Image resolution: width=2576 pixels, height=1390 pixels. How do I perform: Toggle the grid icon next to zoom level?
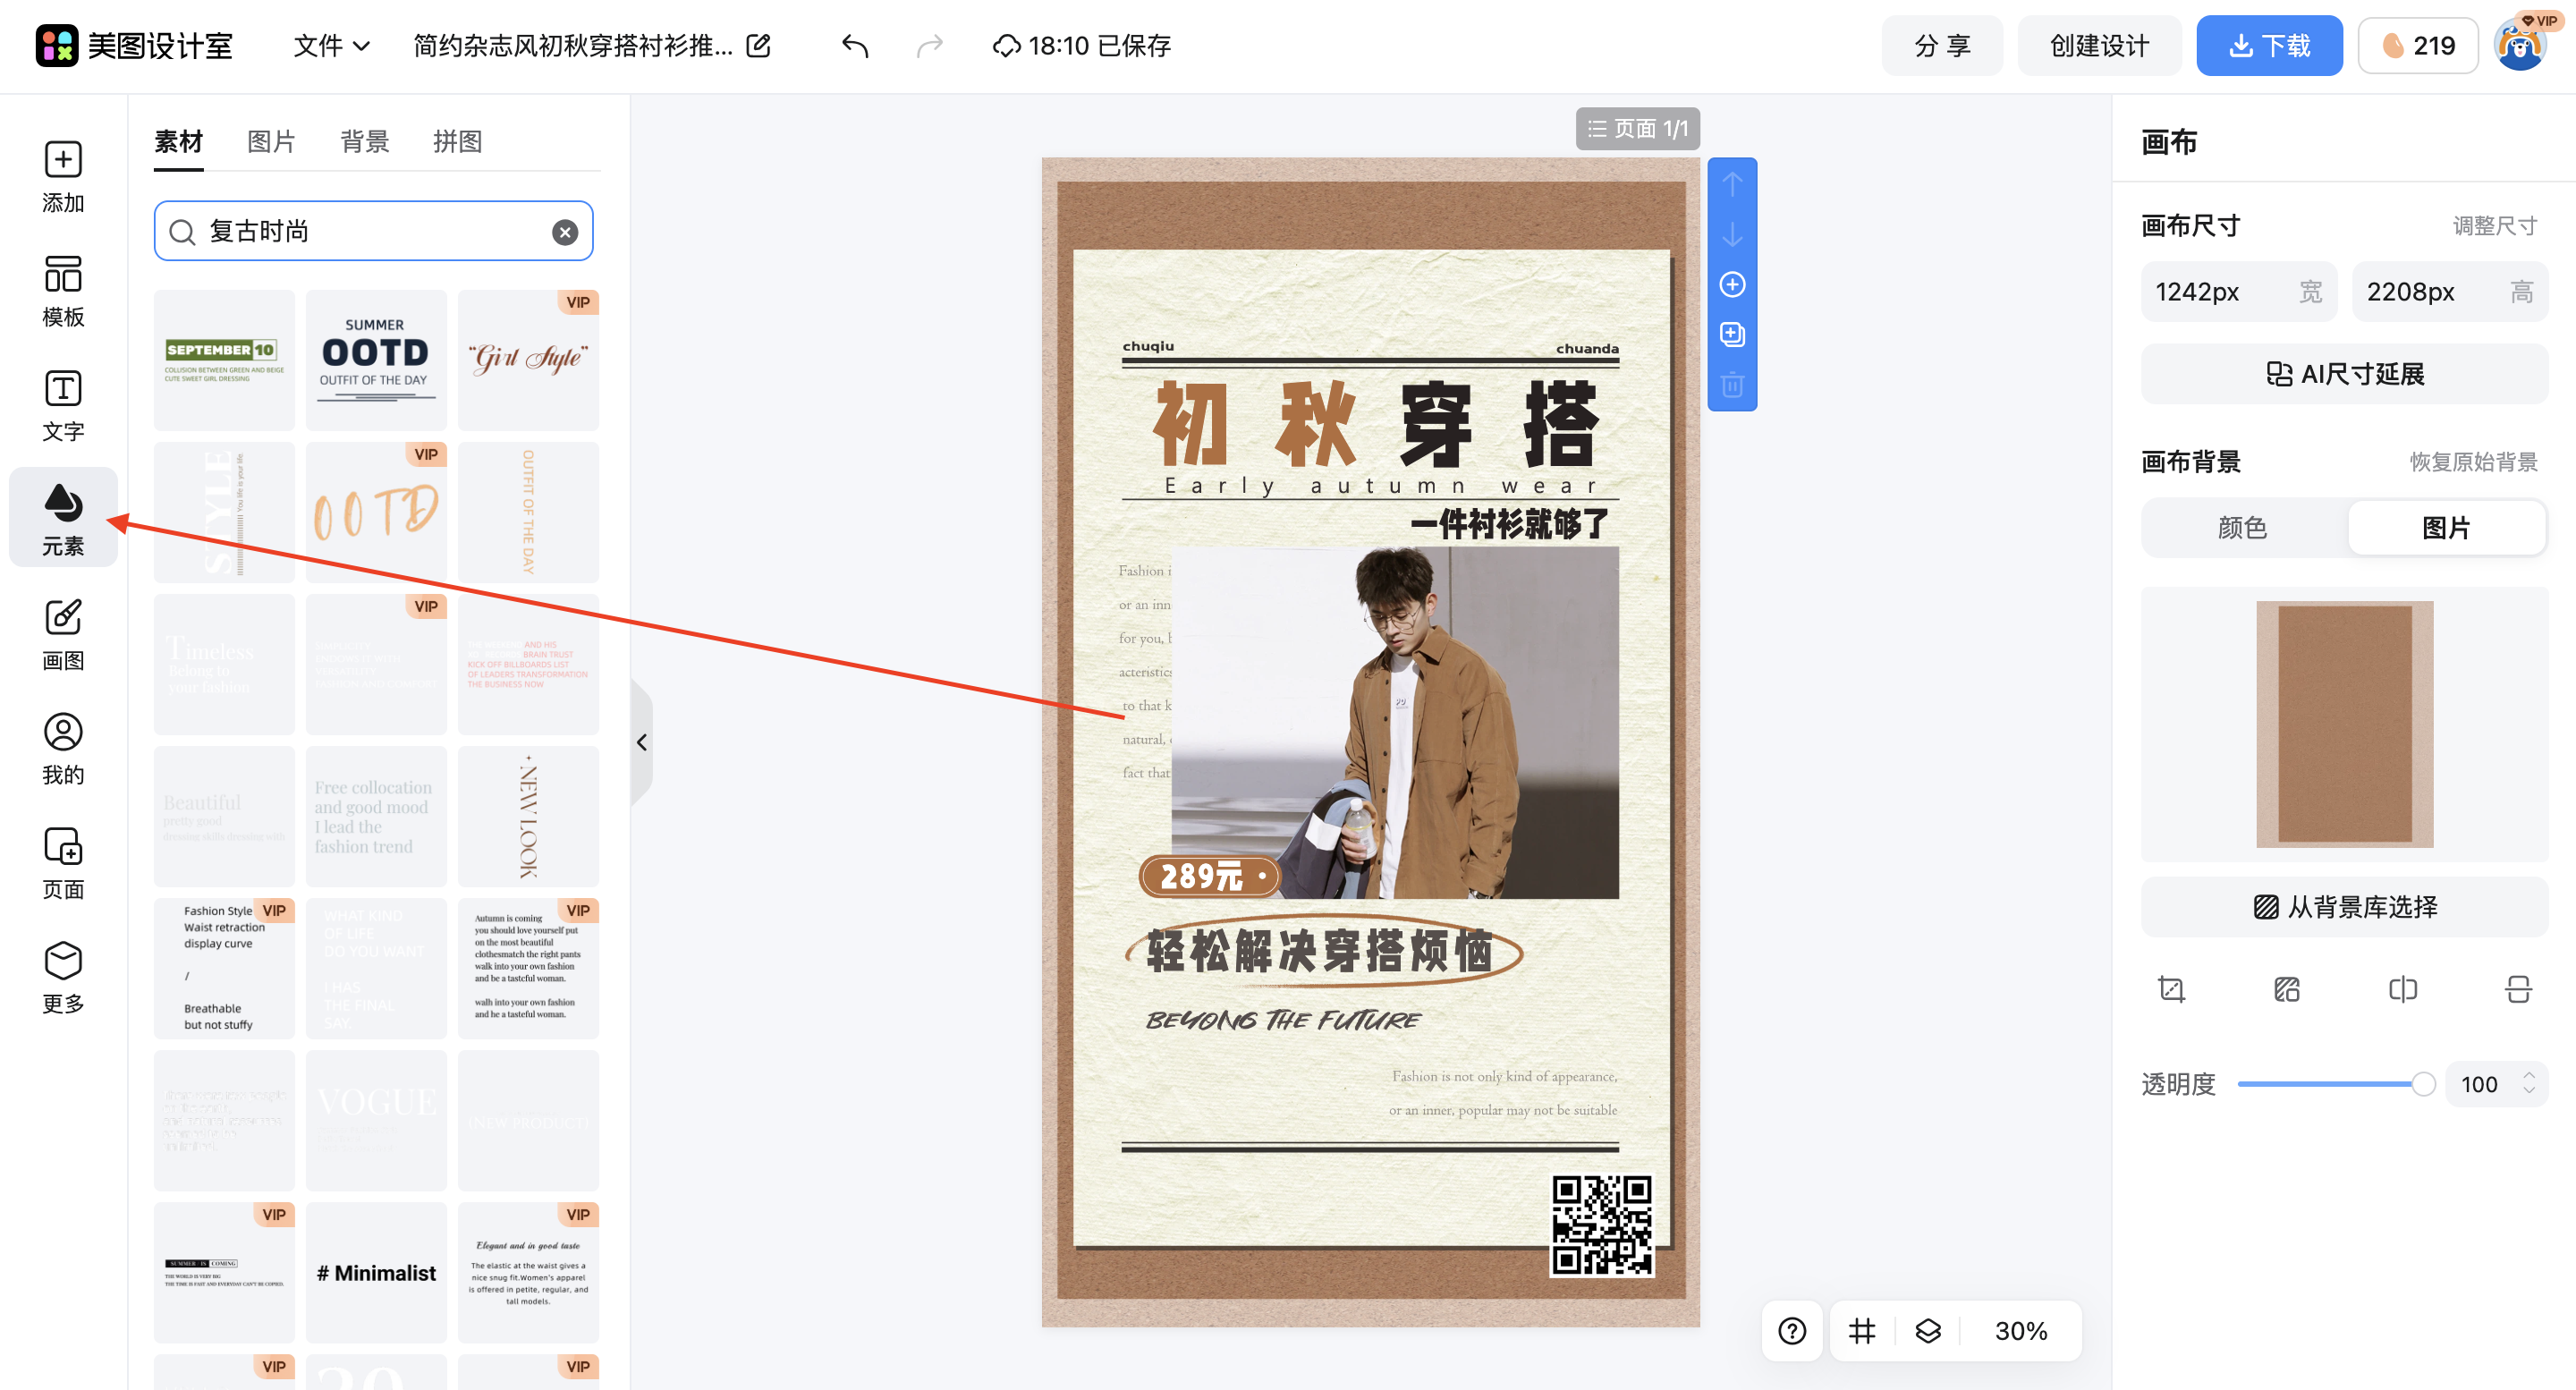pyautogui.click(x=1860, y=1330)
